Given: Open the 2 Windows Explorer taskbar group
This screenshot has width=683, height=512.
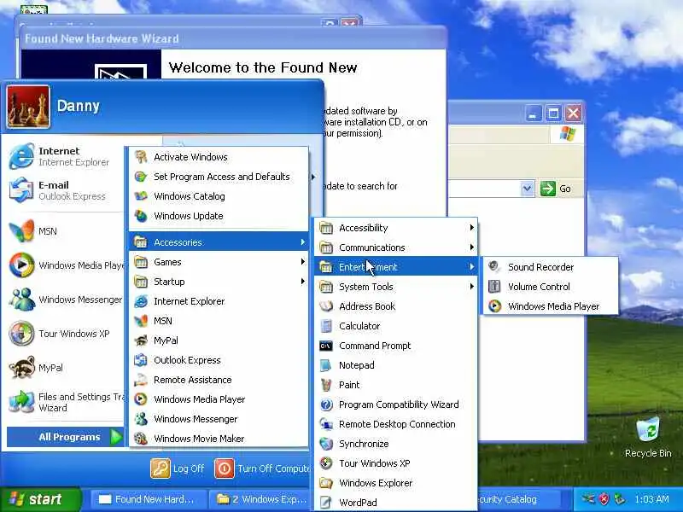Looking at the screenshot, I should (261, 499).
